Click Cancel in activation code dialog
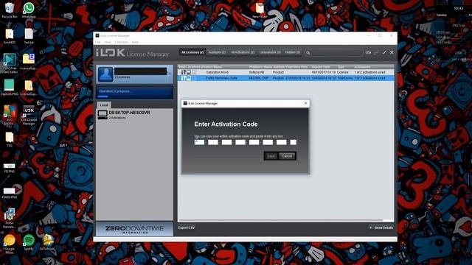The height and width of the screenshot is (265, 472). click(287, 156)
